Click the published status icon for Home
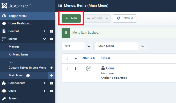The width and height of the screenshot is (176, 103). [89, 68]
